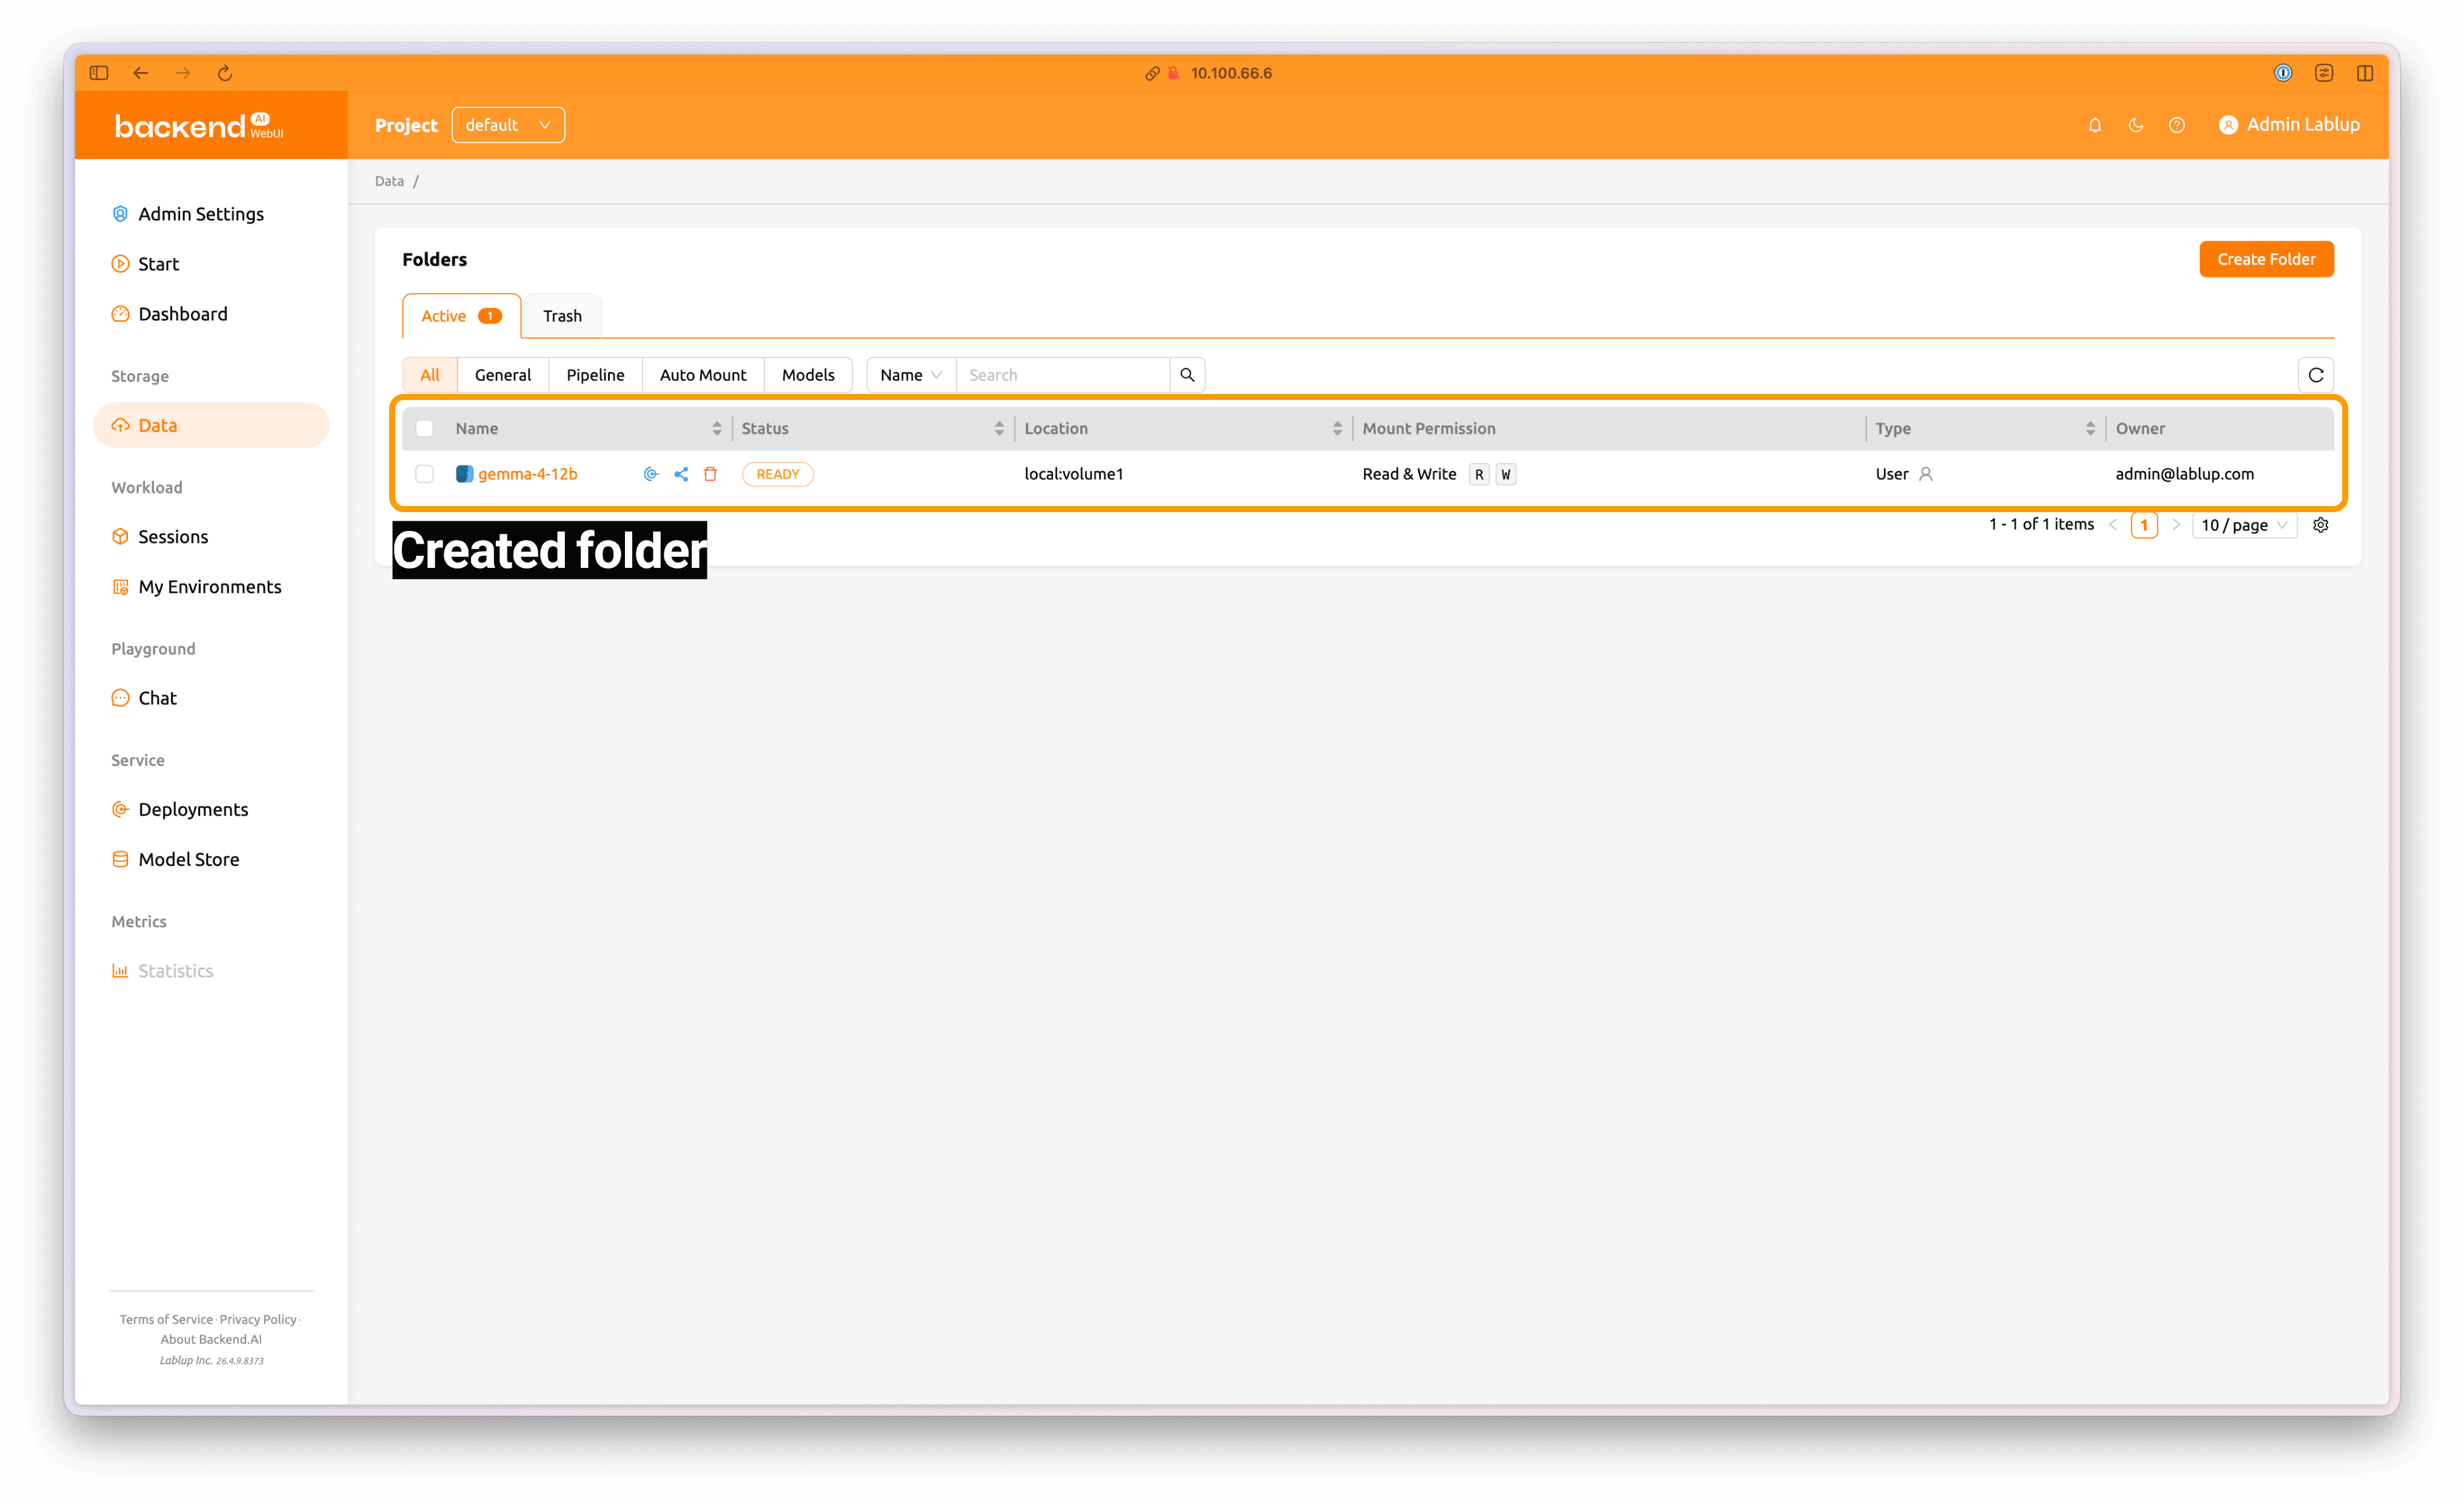The height and width of the screenshot is (1500, 2464).
Task: Toggle dark mode with the moon icon
Action: tap(2136, 125)
